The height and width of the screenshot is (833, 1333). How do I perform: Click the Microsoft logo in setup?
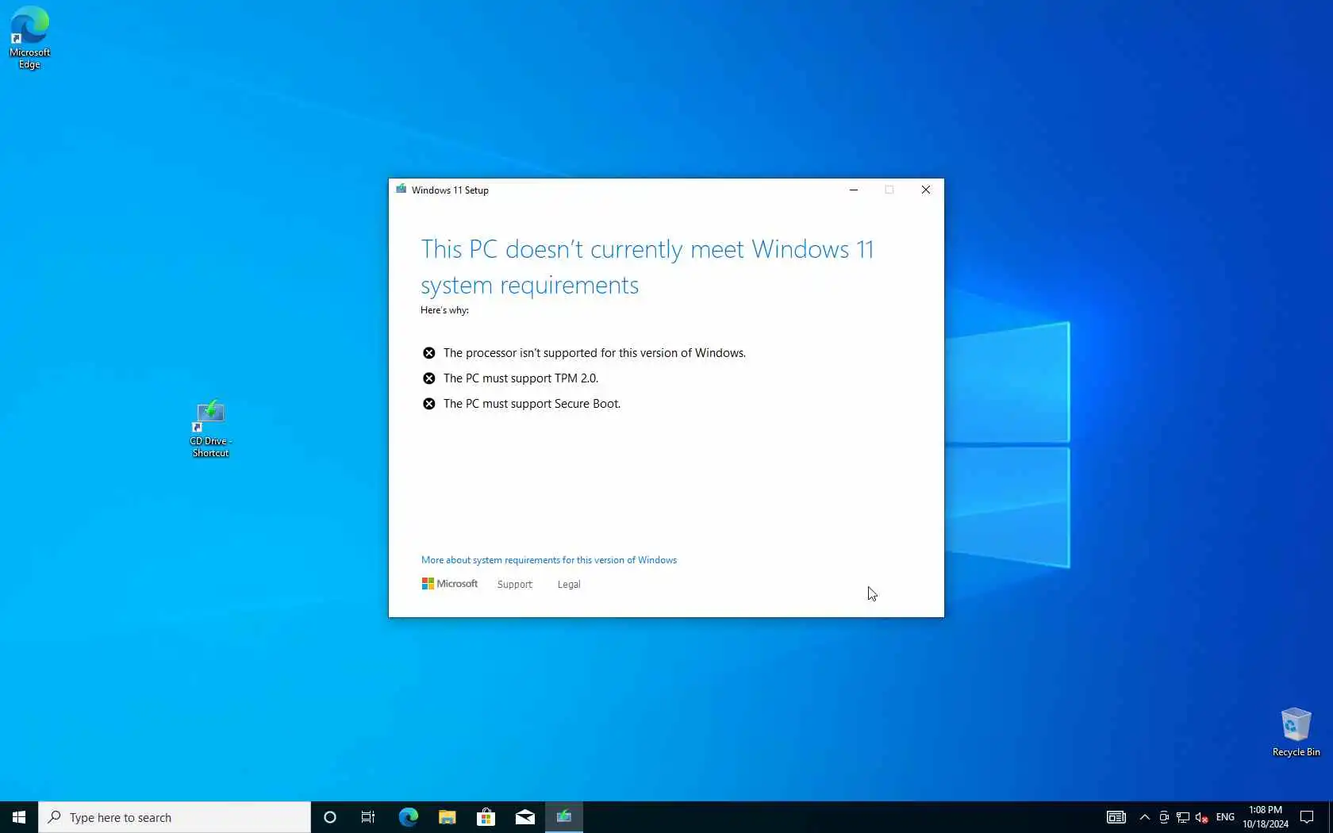click(450, 584)
